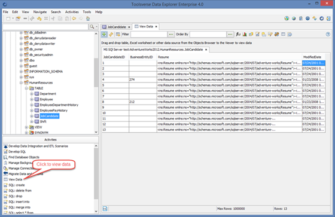335x217 pixels.
Task: Click the Objects Browser search field
Action: coord(45,27)
